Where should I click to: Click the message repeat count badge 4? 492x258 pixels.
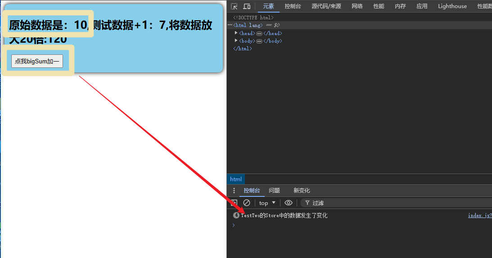click(x=236, y=215)
